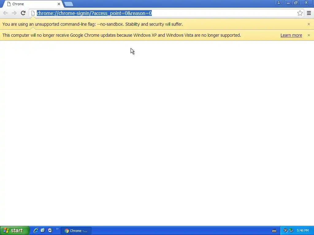Click the keyboard icon in the taskbar

tap(274, 231)
